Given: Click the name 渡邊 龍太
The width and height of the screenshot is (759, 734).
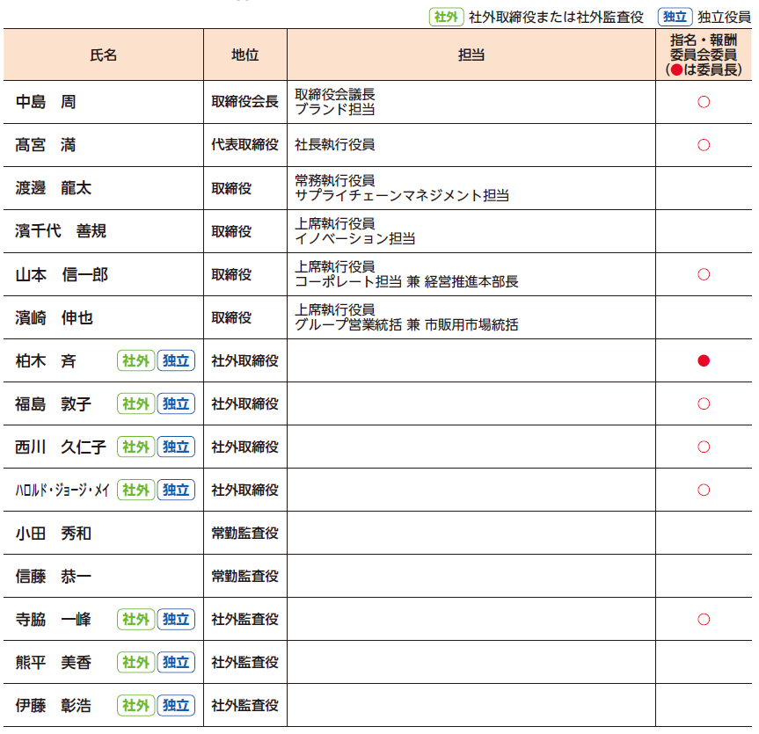Looking at the screenshot, I should pos(54,188).
